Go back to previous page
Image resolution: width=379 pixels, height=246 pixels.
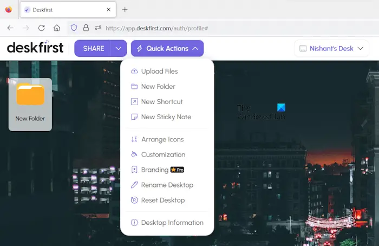[10, 28]
